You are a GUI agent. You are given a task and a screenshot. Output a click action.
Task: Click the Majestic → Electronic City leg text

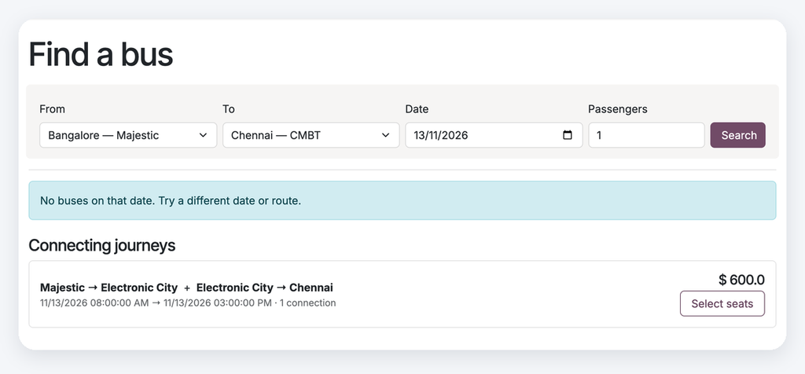pos(108,288)
